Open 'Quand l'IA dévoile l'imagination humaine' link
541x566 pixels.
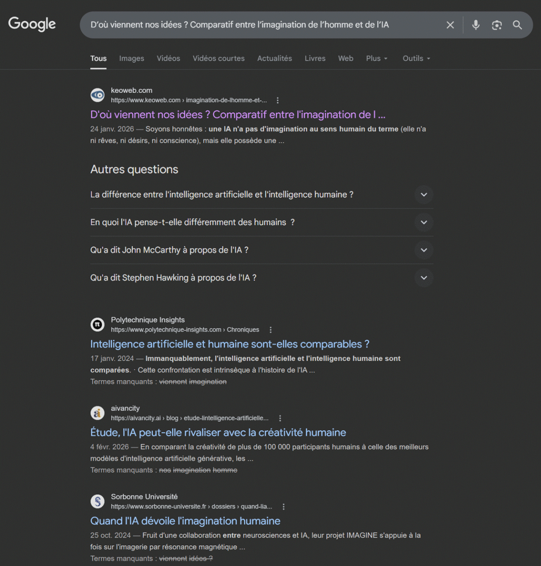coord(185,521)
